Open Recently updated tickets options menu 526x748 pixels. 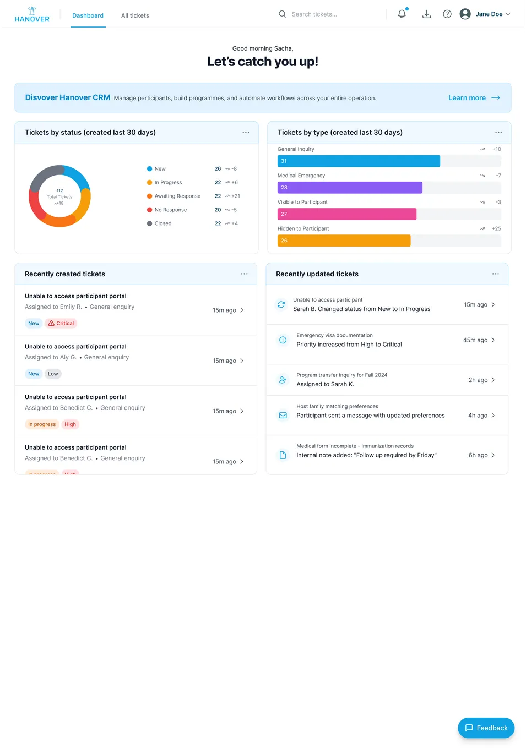pos(496,274)
